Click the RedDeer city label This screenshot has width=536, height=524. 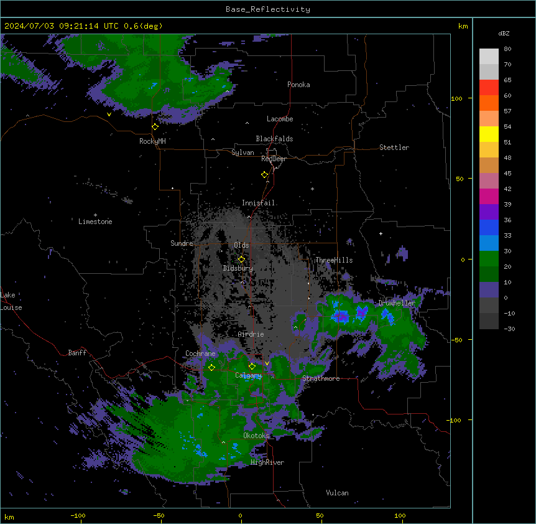point(274,159)
